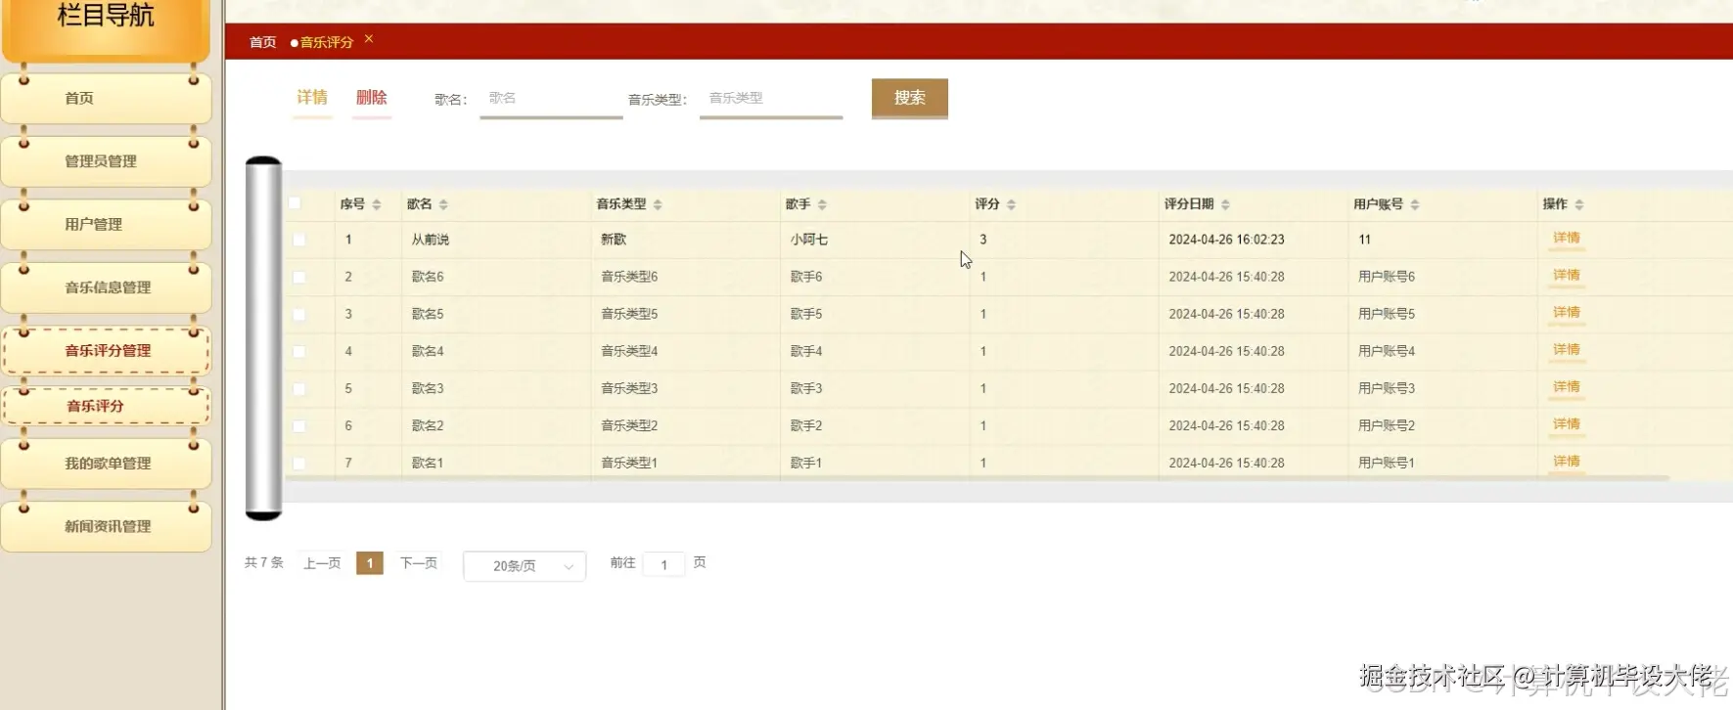Screen dimensions: 1733x710
Task: Click the 音乐类型6 cell
Action: (629, 277)
